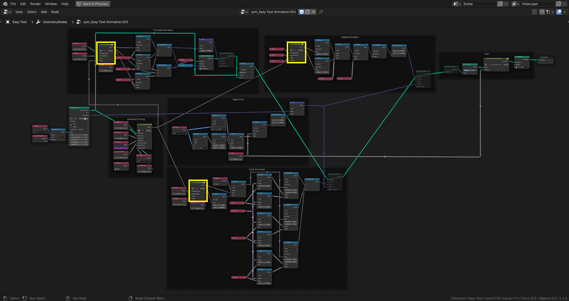Click the Pan View mouse icon in status bar
The height and width of the screenshot is (301, 569).
click(68, 298)
